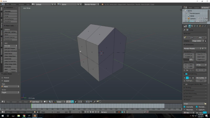Click the Inset Faces button
Screen dimensions: 210x118
(x=10, y=53)
